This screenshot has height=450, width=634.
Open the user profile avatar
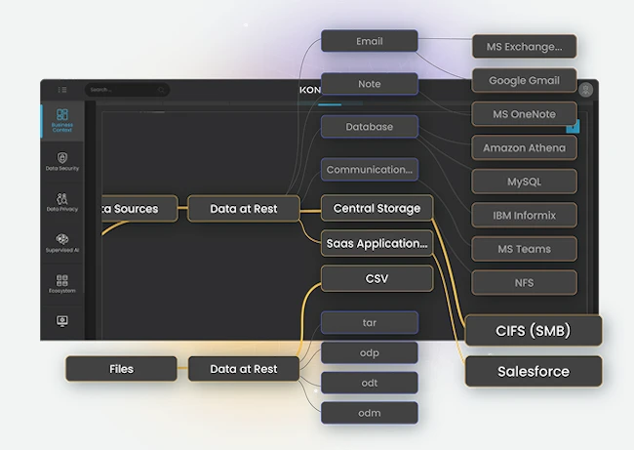coord(585,90)
